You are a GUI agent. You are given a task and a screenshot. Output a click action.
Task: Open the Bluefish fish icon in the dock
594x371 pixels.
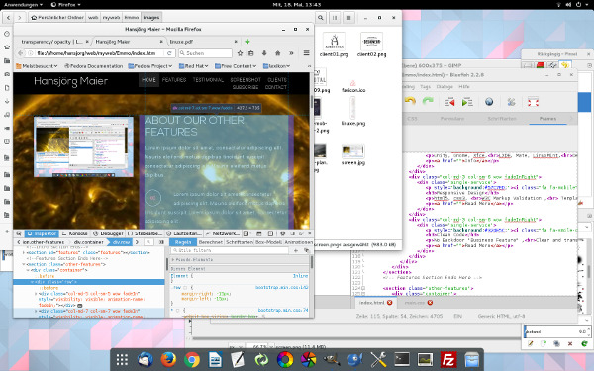(x=355, y=359)
